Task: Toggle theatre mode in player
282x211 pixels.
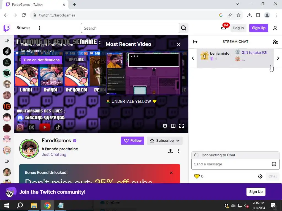Action: click(173, 126)
